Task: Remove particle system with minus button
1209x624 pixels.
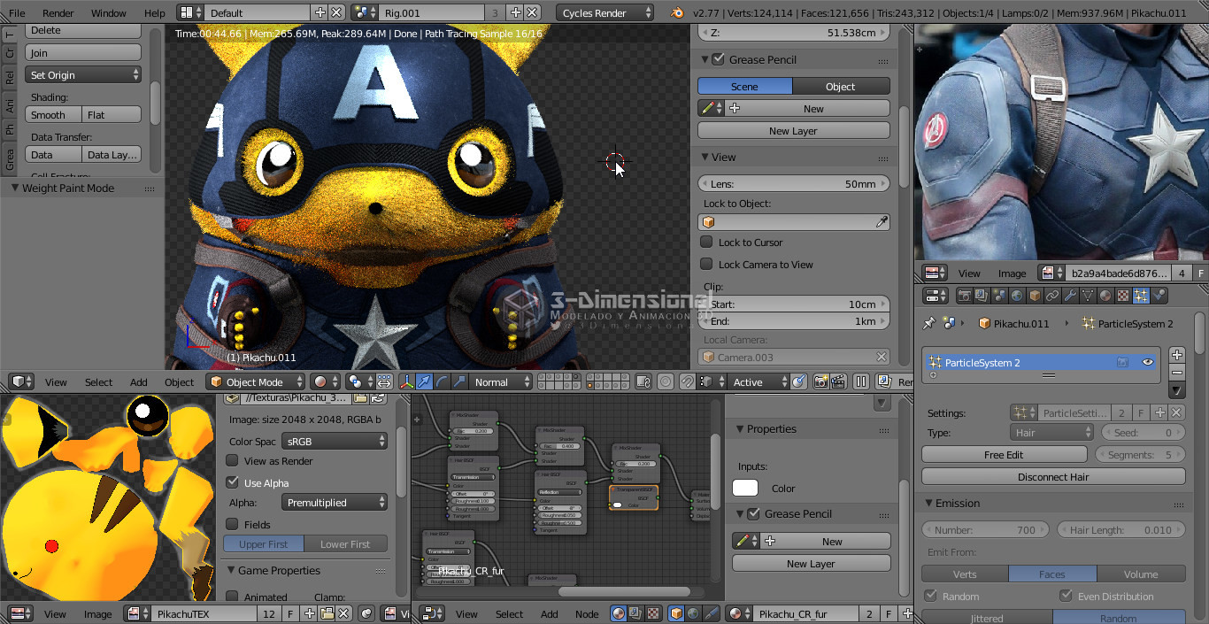Action: coord(1176,372)
